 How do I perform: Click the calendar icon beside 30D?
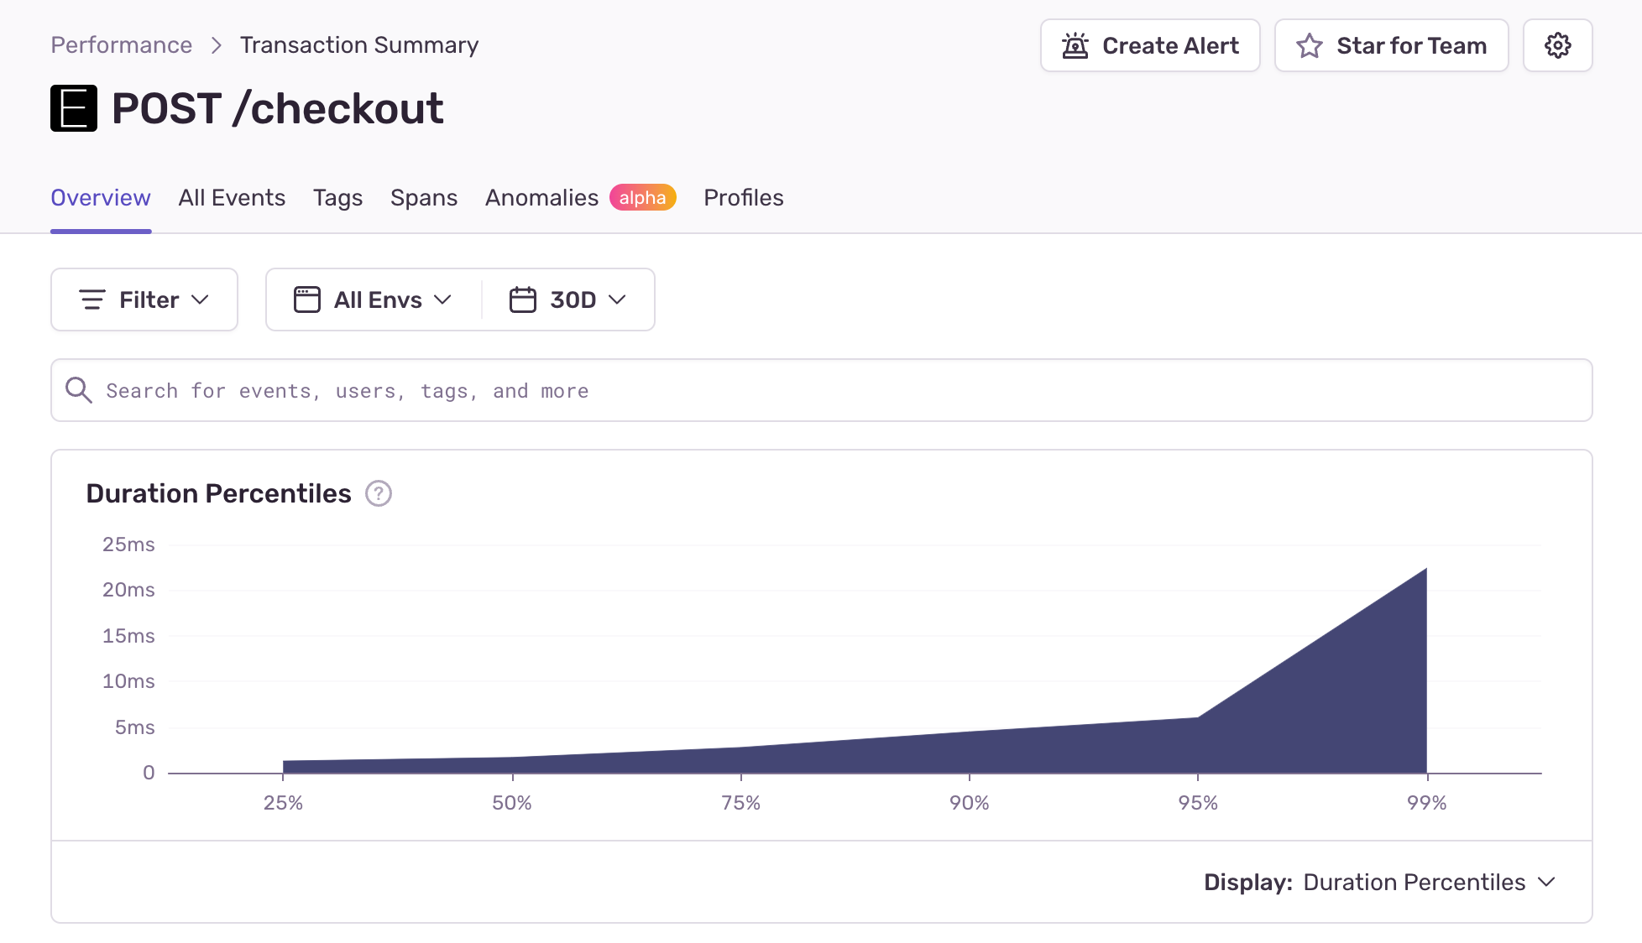[x=522, y=300]
